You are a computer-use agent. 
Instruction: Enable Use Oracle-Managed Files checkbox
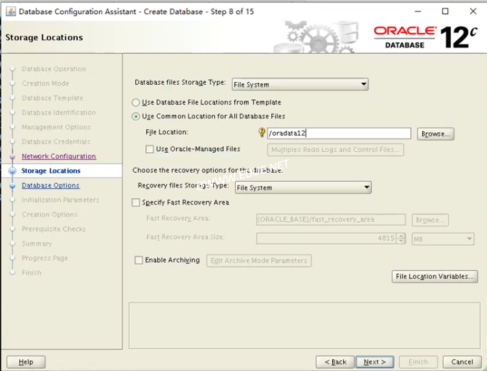(150, 149)
